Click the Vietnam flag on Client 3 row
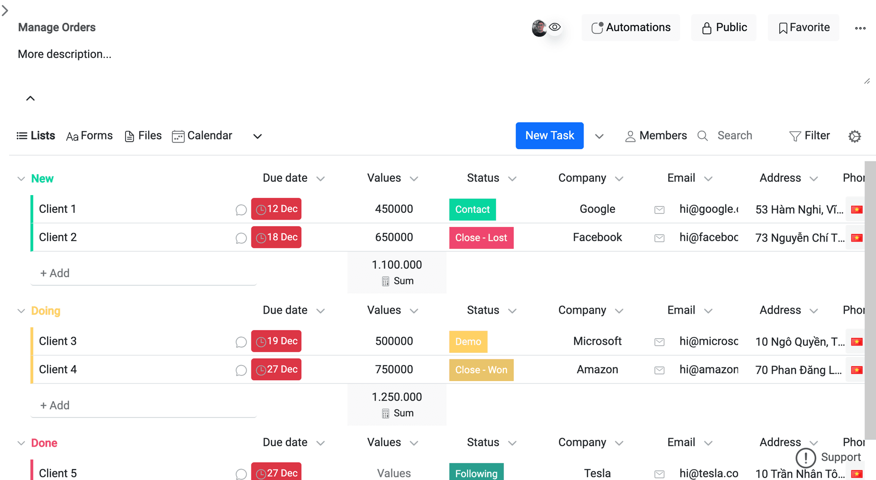 tap(856, 342)
